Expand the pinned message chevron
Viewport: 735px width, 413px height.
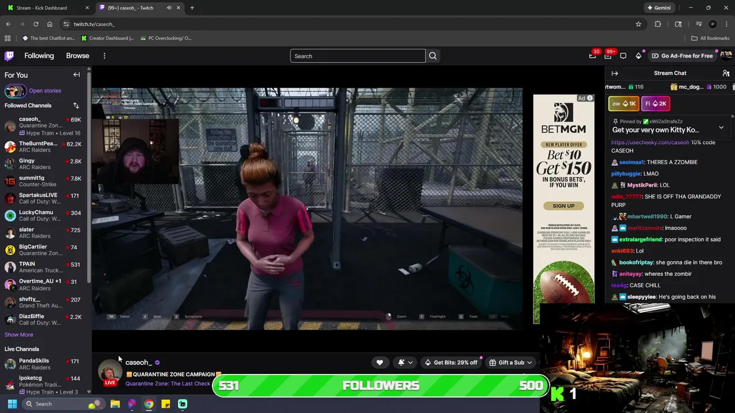coord(721,127)
